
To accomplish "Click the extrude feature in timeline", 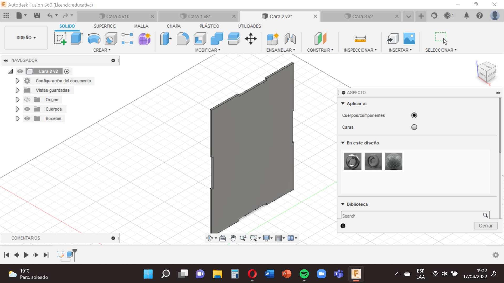I will click(70, 254).
